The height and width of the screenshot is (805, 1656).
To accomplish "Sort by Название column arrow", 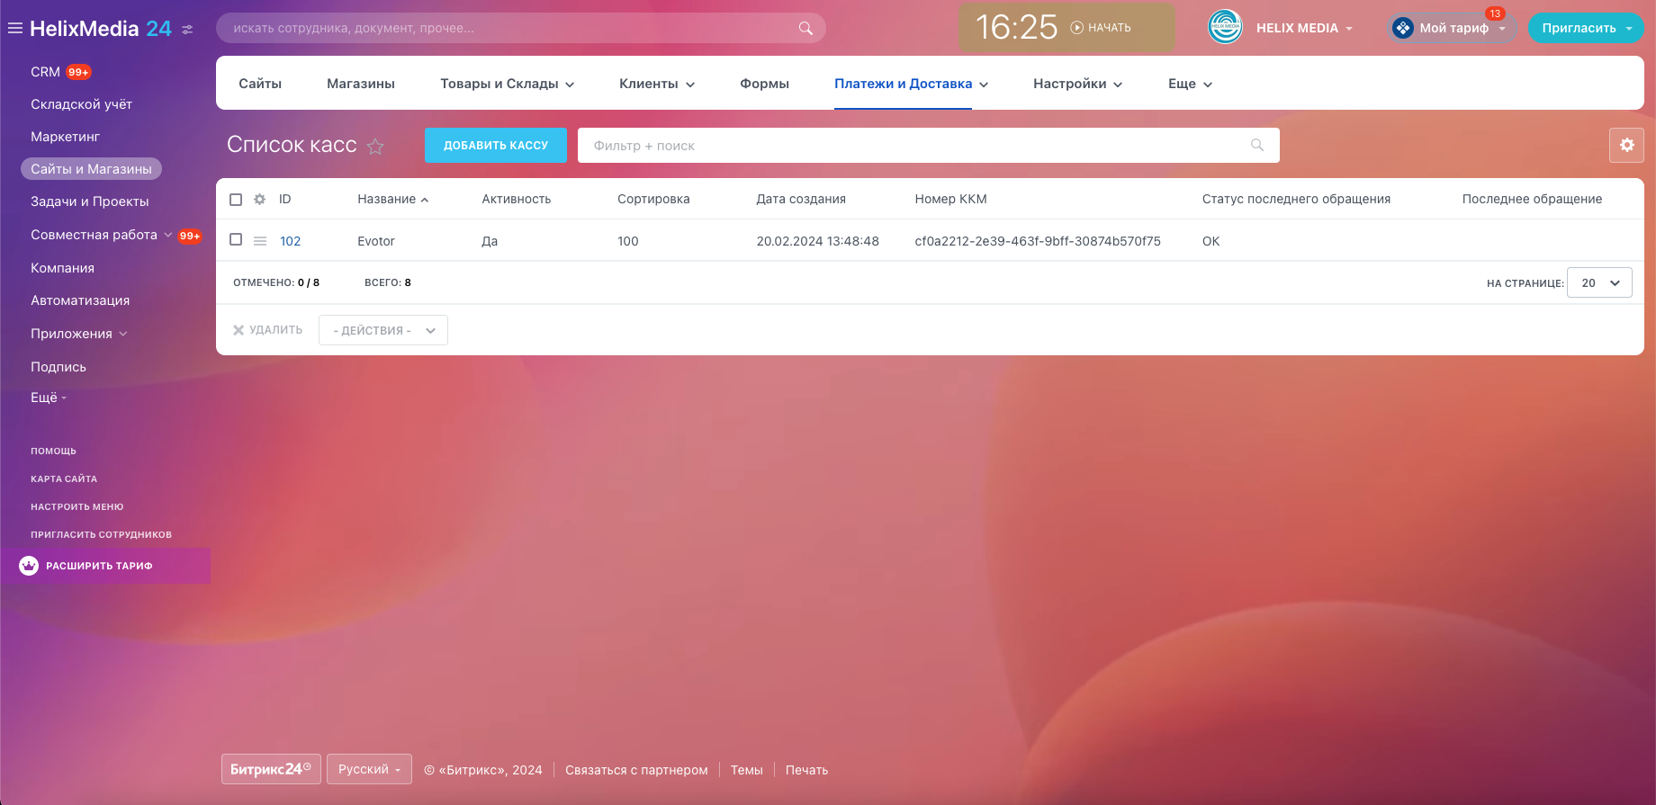I will [x=425, y=200].
